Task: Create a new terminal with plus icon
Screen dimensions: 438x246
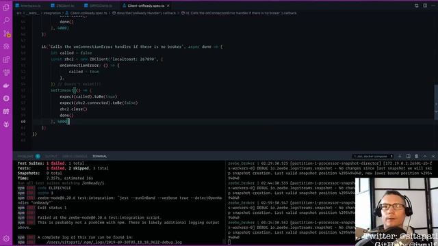Action: (x=400, y=156)
